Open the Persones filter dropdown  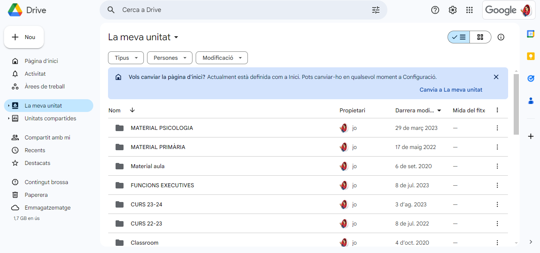pyautogui.click(x=170, y=58)
